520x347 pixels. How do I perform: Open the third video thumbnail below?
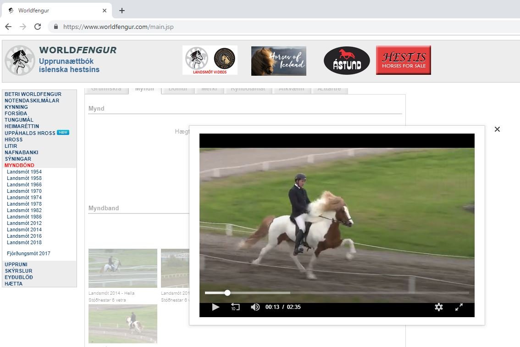[x=123, y=324]
